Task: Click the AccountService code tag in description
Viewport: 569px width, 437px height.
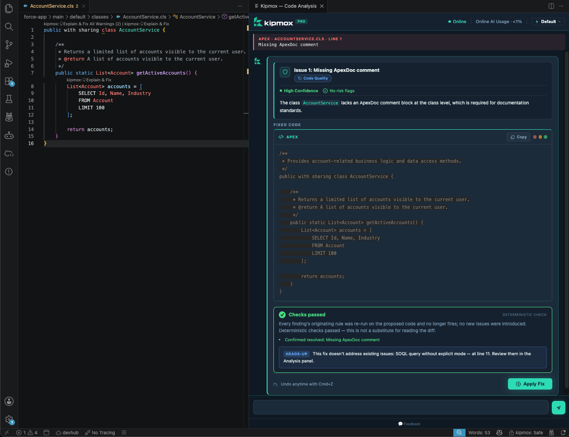Action: (x=320, y=103)
